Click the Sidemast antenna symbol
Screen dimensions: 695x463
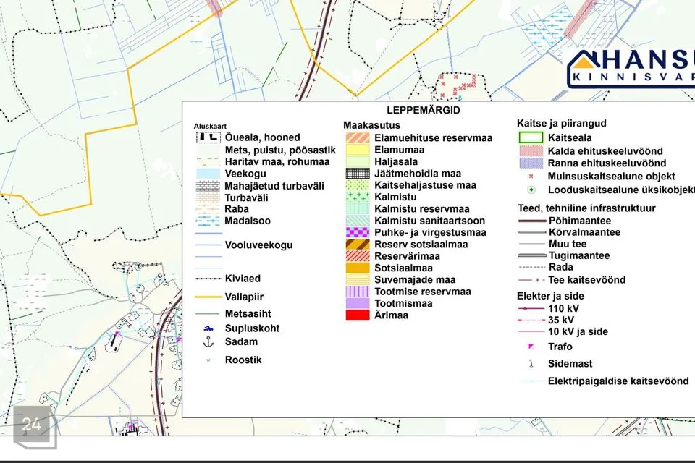click(531, 363)
